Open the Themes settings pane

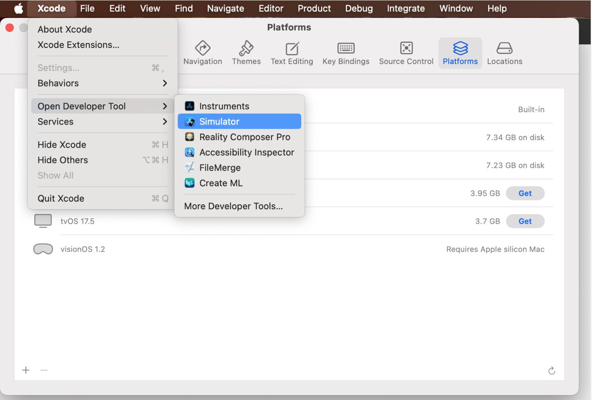(246, 53)
